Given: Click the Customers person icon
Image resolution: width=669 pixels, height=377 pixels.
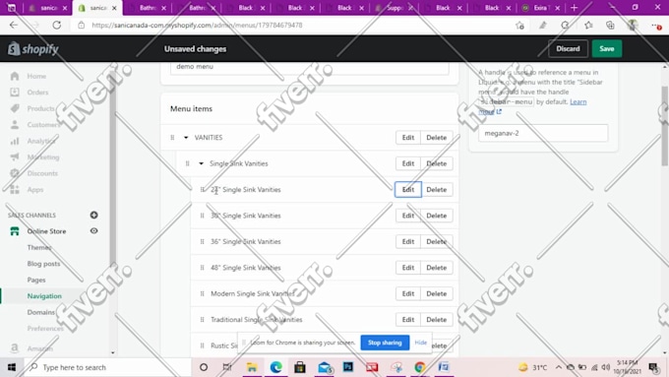Looking at the screenshot, I should coord(15,125).
